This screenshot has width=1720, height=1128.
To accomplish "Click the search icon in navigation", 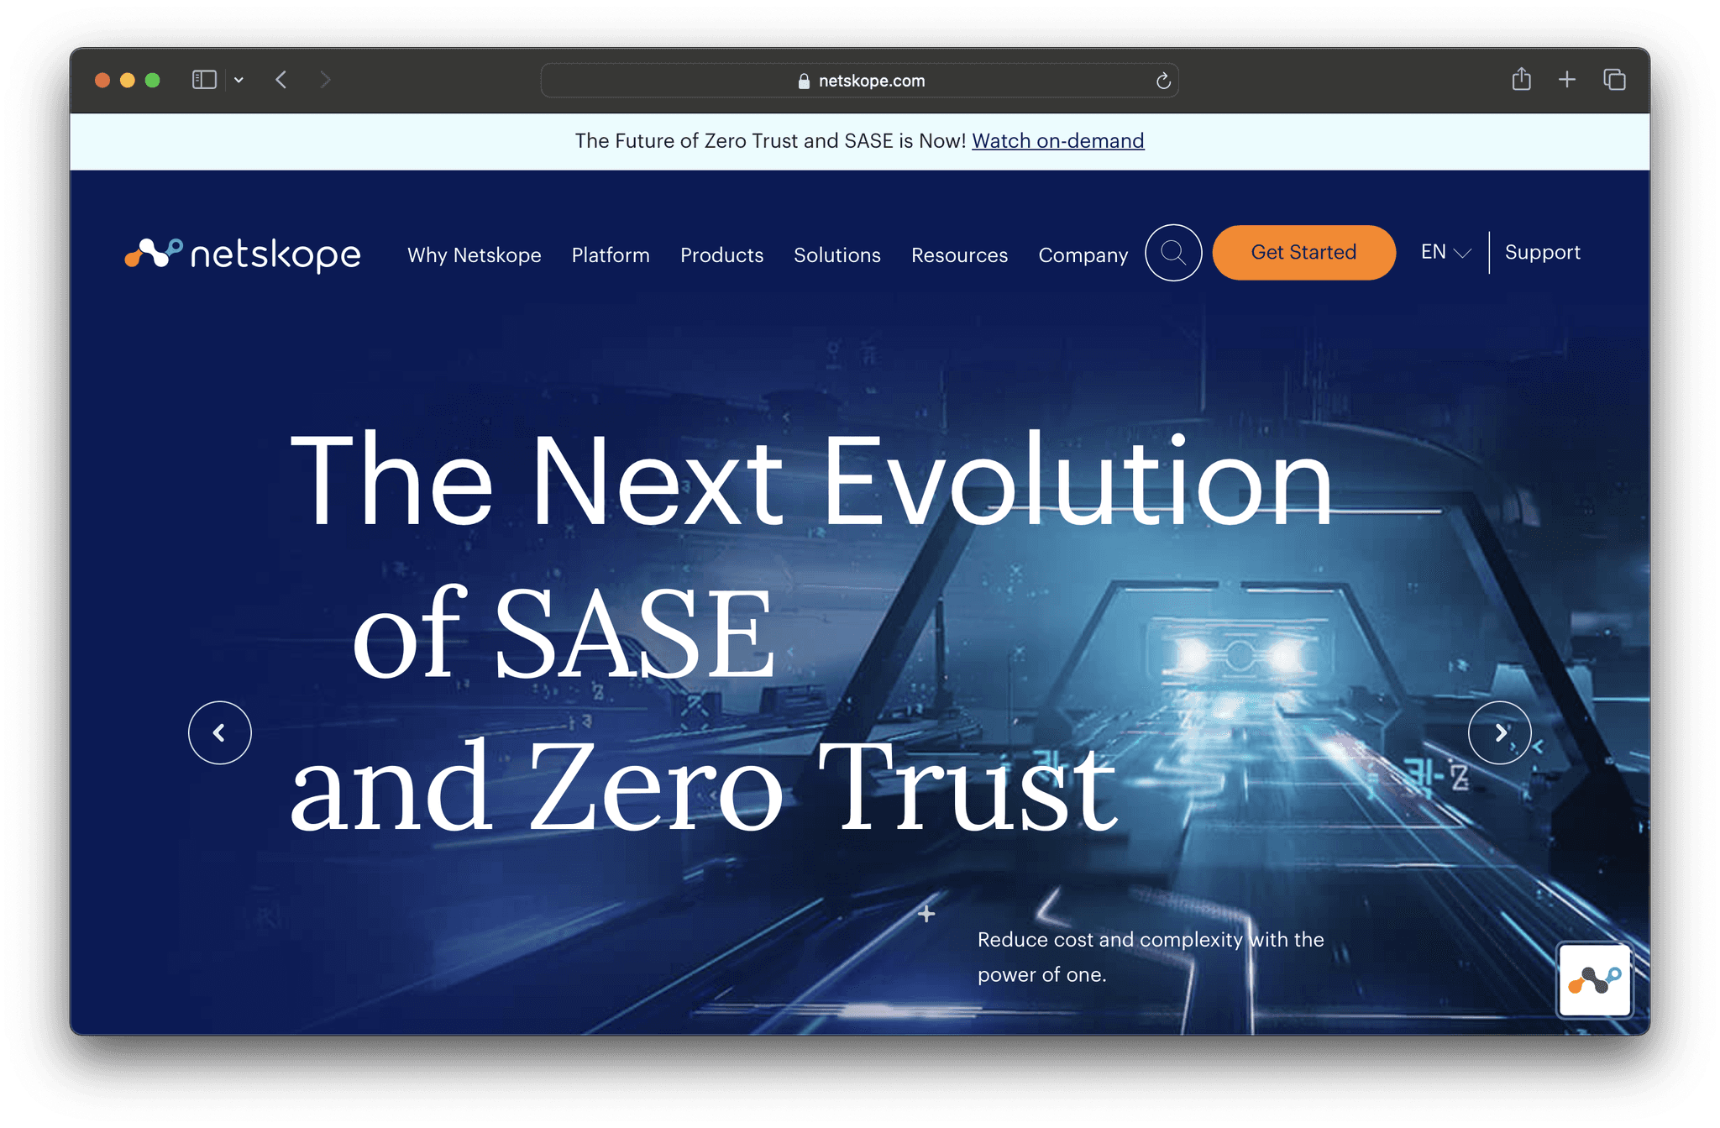I will [x=1172, y=252].
